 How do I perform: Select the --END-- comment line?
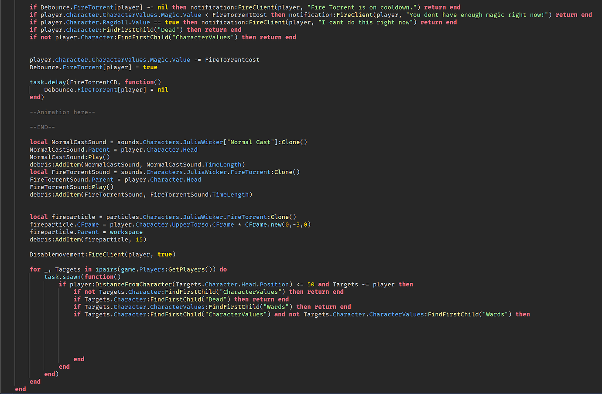click(42, 127)
